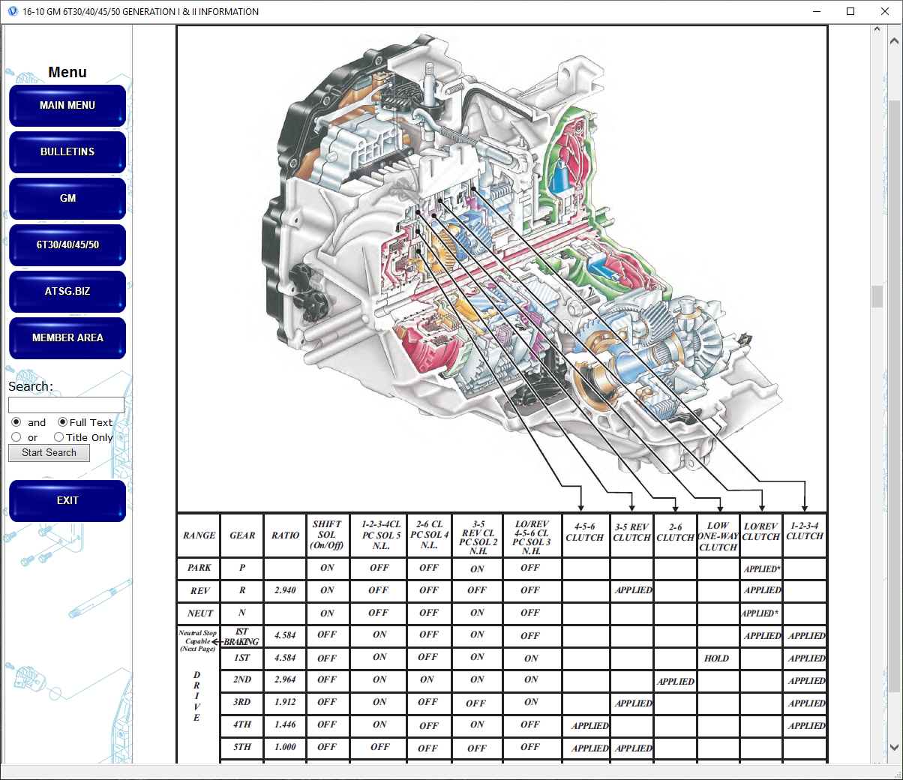Click the vertical scrollbar thumb
This screenshot has height=780, width=903.
tap(877, 296)
